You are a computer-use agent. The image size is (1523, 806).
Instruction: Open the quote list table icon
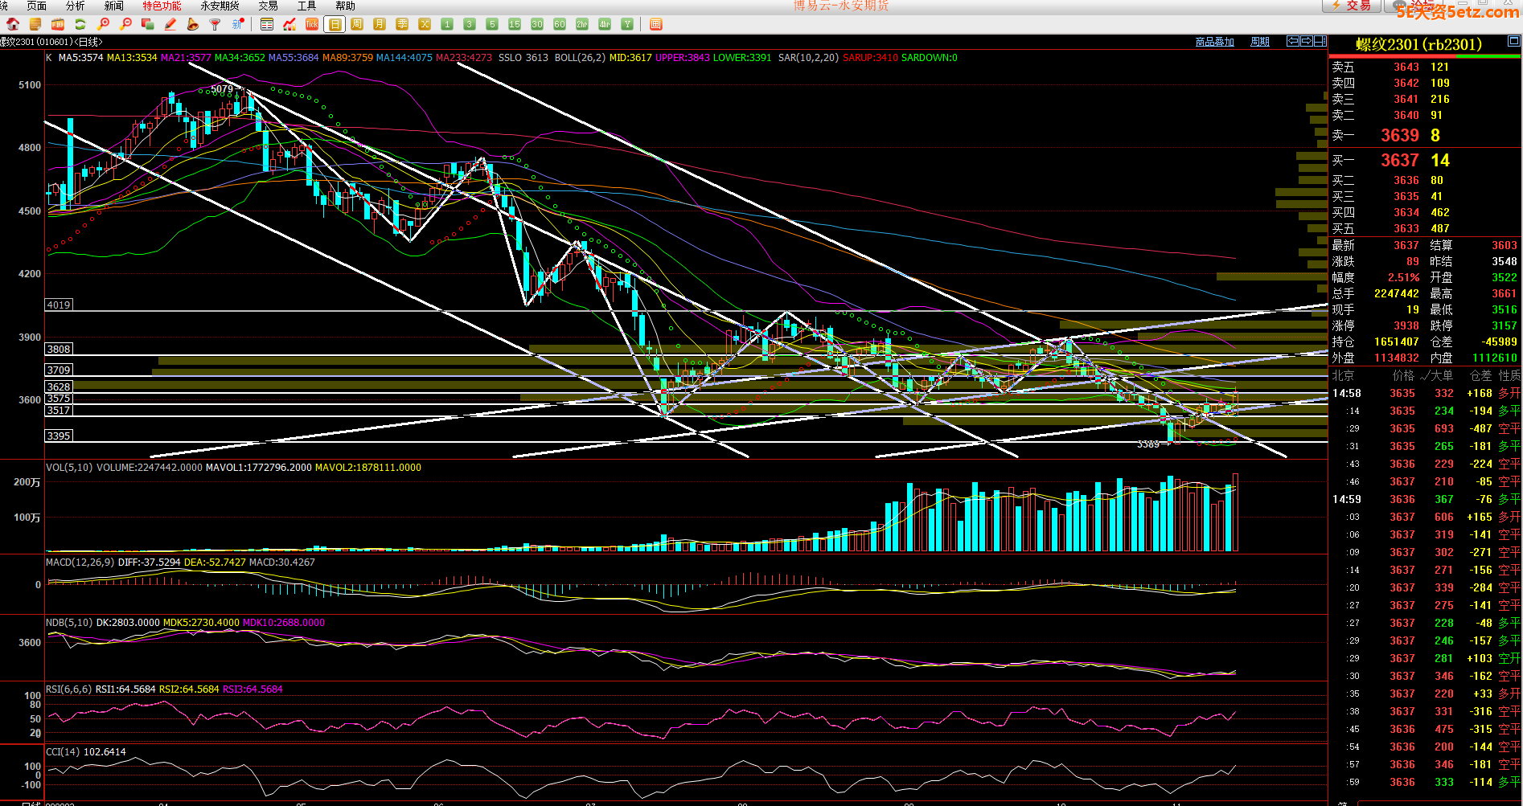(x=267, y=24)
